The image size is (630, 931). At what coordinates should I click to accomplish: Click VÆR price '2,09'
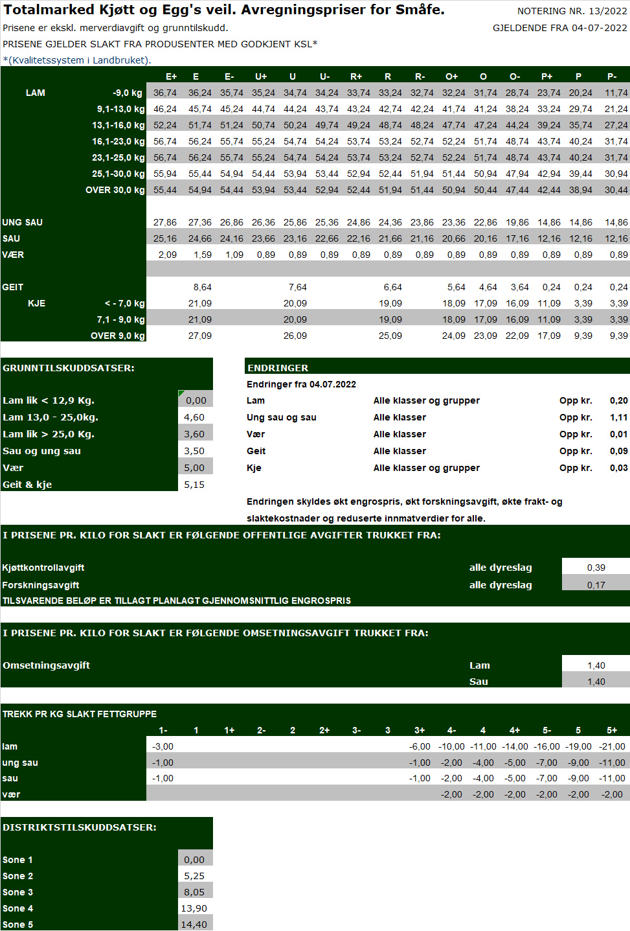(x=168, y=255)
